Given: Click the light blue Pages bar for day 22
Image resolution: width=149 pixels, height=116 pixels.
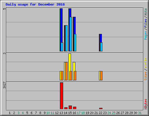Looking at the screenshot, I should [101, 47].
